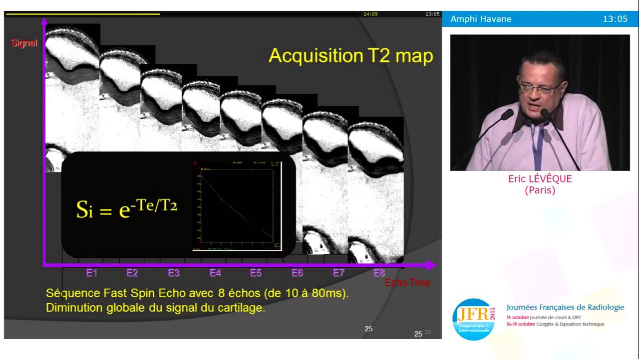Screen dimensions: 639x359
Task: Click the speaker name 'Eric LÉVÊQUE'
Action: (540, 179)
